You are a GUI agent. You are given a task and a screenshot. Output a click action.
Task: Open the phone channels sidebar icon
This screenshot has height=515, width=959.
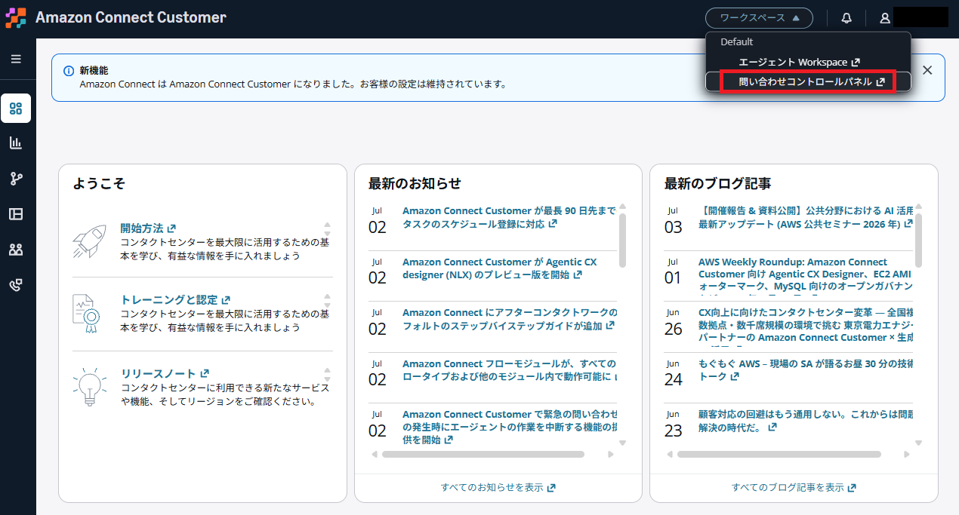click(16, 285)
